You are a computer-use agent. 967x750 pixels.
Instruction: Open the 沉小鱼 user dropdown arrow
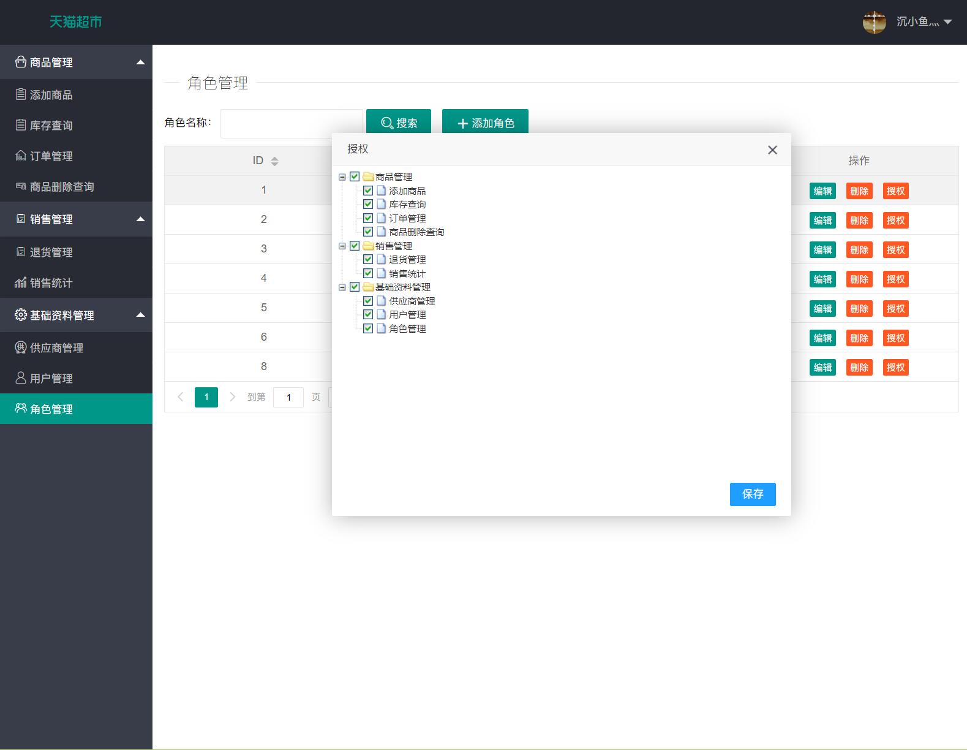(x=947, y=22)
